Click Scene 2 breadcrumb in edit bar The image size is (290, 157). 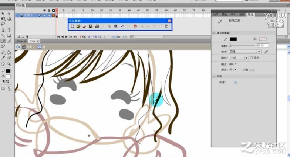coord(28,47)
